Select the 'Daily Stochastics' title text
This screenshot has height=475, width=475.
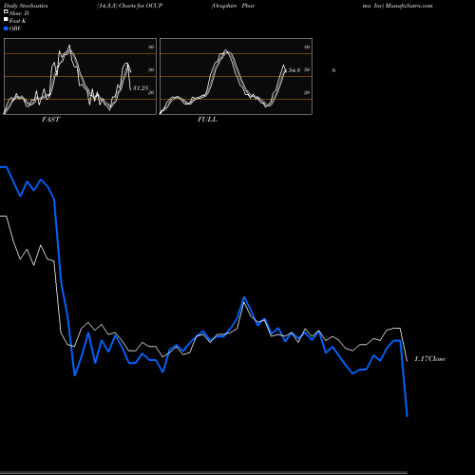(x=26, y=6)
